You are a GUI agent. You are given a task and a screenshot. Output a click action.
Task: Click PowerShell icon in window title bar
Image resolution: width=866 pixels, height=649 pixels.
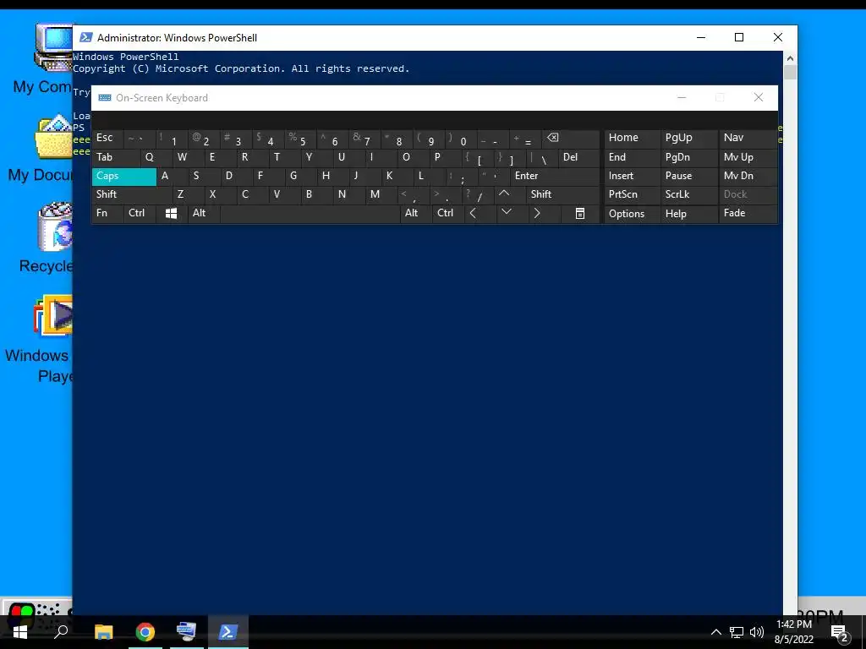pyautogui.click(x=85, y=37)
